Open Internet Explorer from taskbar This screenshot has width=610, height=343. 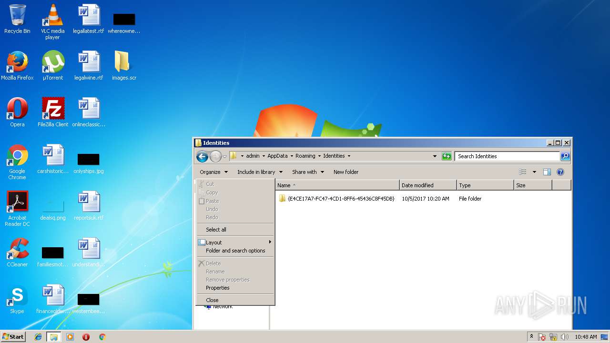(x=38, y=337)
